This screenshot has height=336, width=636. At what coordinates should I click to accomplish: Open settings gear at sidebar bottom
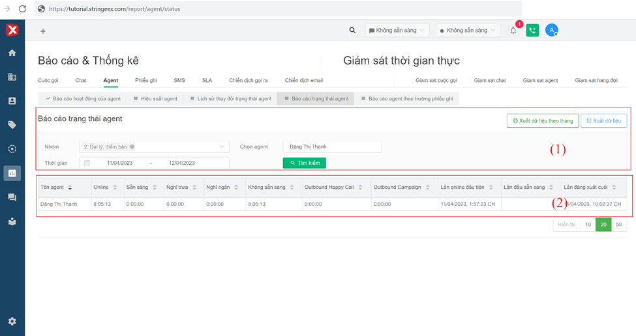tap(12, 321)
